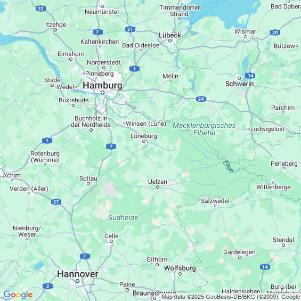This screenshot has height=301, width=301.
Task: Click the Uelzen town marker
Action: click(x=158, y=187)
